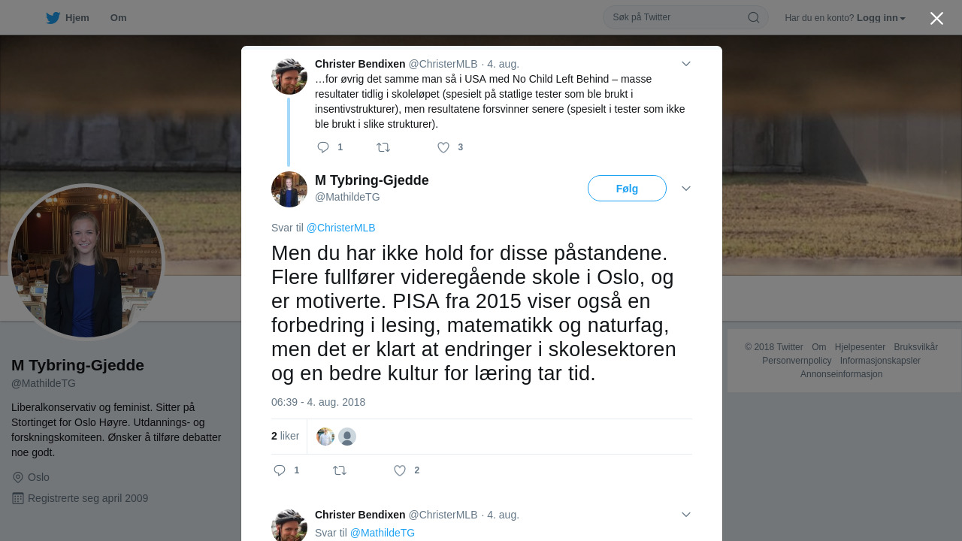Viewport: 962px width, 541px height.
Task: Open @ChristerMLB link after Svar til
Action: point(340,228)
